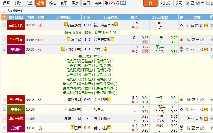Click the 保留 button
Viewport: 213px width, 133px height.
pyautogui.click(x=6, y=3)
